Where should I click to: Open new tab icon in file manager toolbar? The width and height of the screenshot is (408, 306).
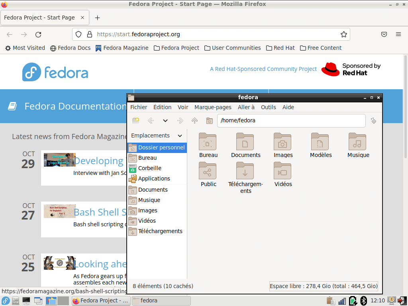[136, 120]
